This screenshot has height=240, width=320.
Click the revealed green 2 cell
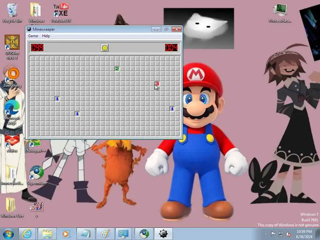(117, 69)
